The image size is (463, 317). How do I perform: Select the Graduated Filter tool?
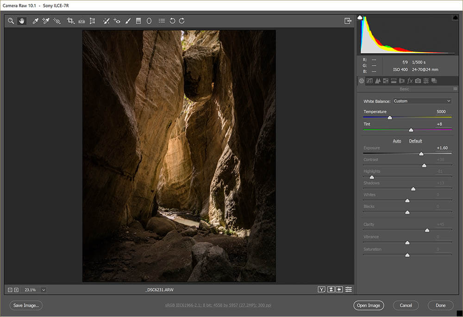pos(138,20)
